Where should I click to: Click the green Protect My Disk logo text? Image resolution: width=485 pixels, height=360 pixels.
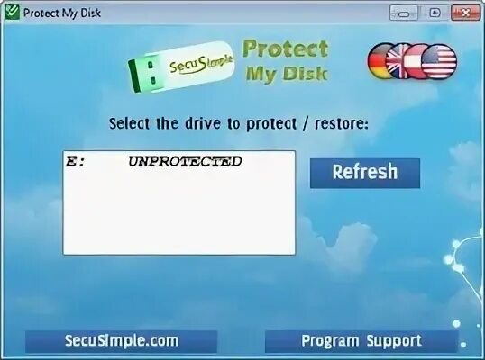[x=286, y=61]
